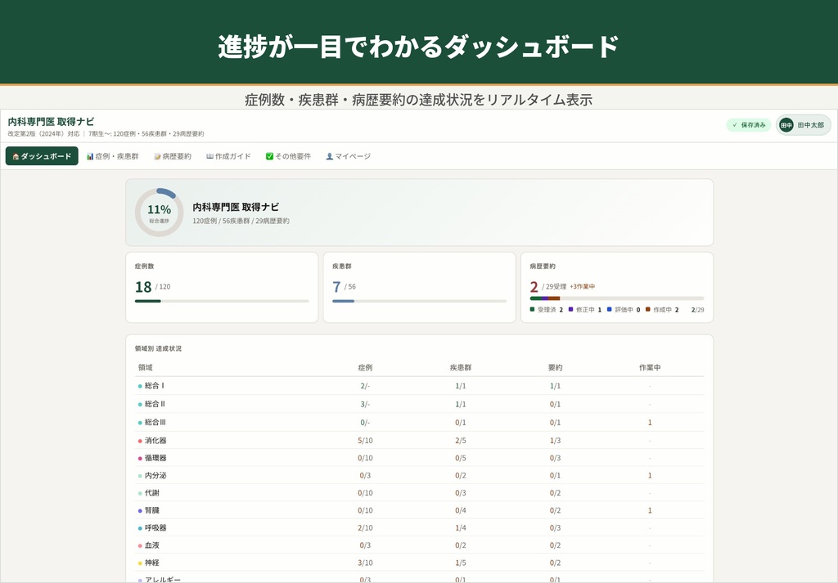Image resolution: width=838 pixels, height=583 pixels.
Task: Click the 1/4 疾患群 value for 呼吸器
Action: click(x=460, y=527)
